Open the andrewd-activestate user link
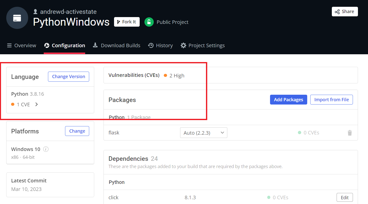The image size is (368, 204). (68, 12)
